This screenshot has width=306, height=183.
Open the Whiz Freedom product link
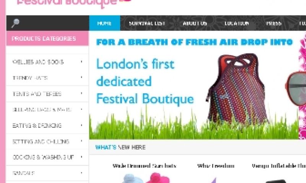[x=216, y=166]
